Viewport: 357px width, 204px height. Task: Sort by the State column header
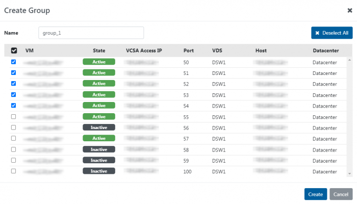pyautogui.click(x=99, y=50)
